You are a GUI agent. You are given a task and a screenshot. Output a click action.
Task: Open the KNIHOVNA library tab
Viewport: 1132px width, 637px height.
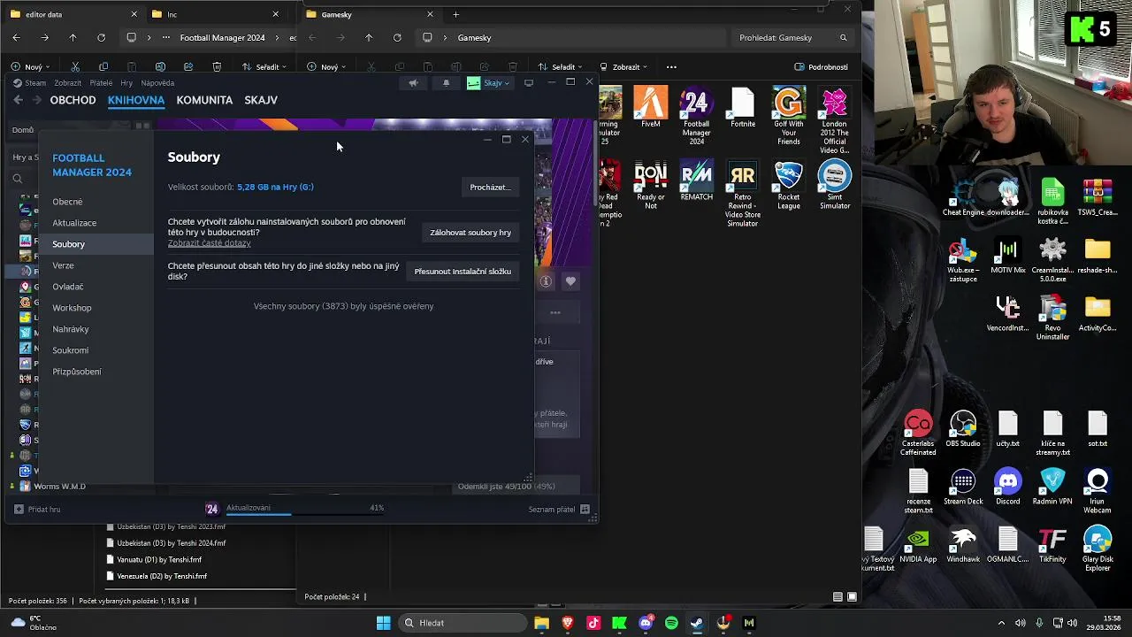click(136, 100)
